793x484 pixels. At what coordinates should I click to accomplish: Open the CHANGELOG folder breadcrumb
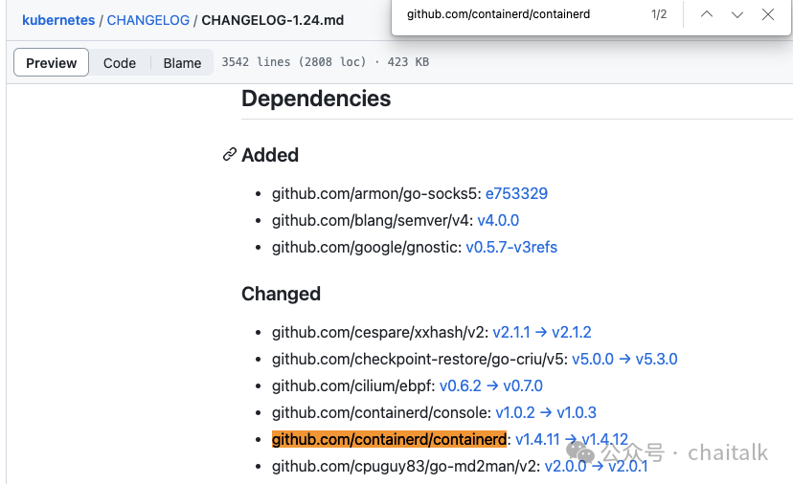click(x=149, y=19)
